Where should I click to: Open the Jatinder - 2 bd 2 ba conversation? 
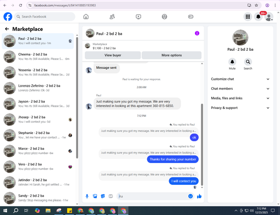[x=38, y=182]
